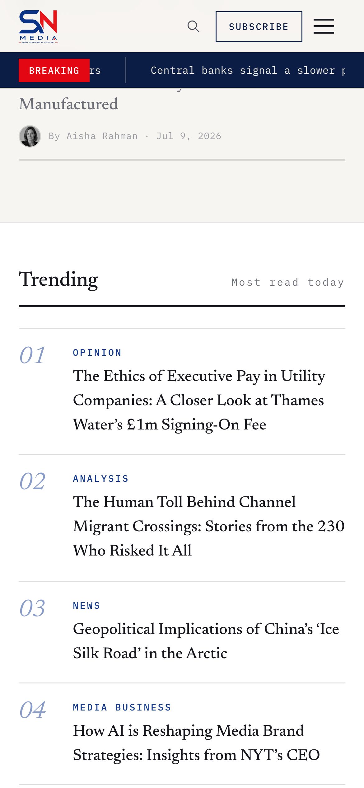Select the red Breaking label

[x=54, y=71]
